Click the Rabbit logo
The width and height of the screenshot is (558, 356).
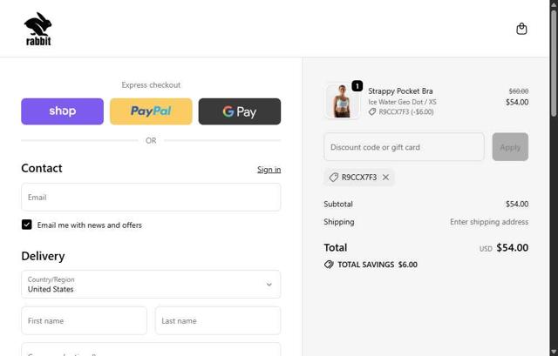37,29
